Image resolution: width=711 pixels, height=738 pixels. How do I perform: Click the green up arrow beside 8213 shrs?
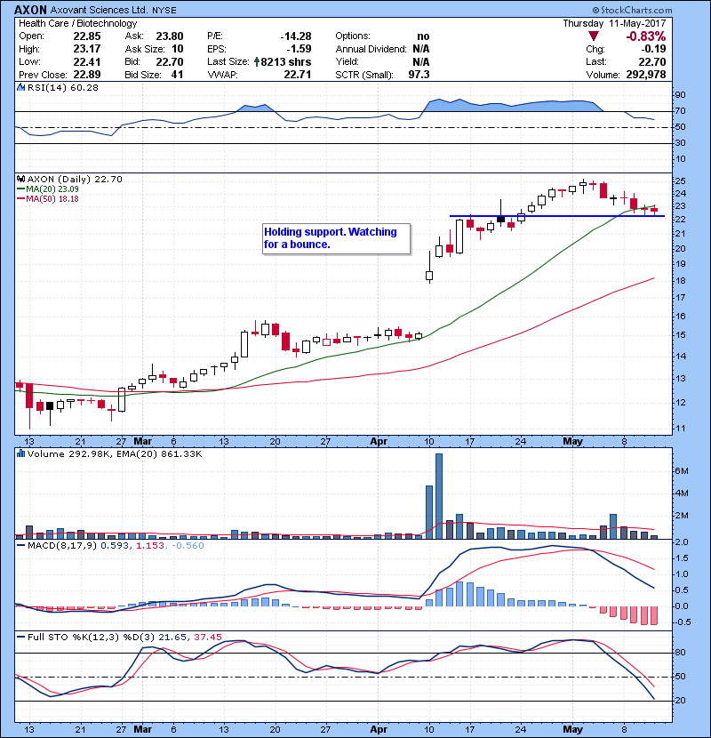pyautogui.click(x=257, y=61)
